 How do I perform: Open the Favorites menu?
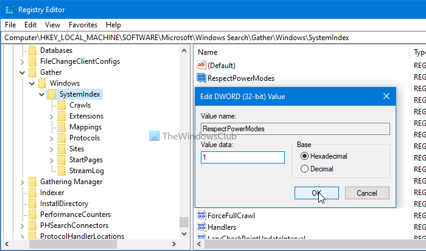coord(82,25)
